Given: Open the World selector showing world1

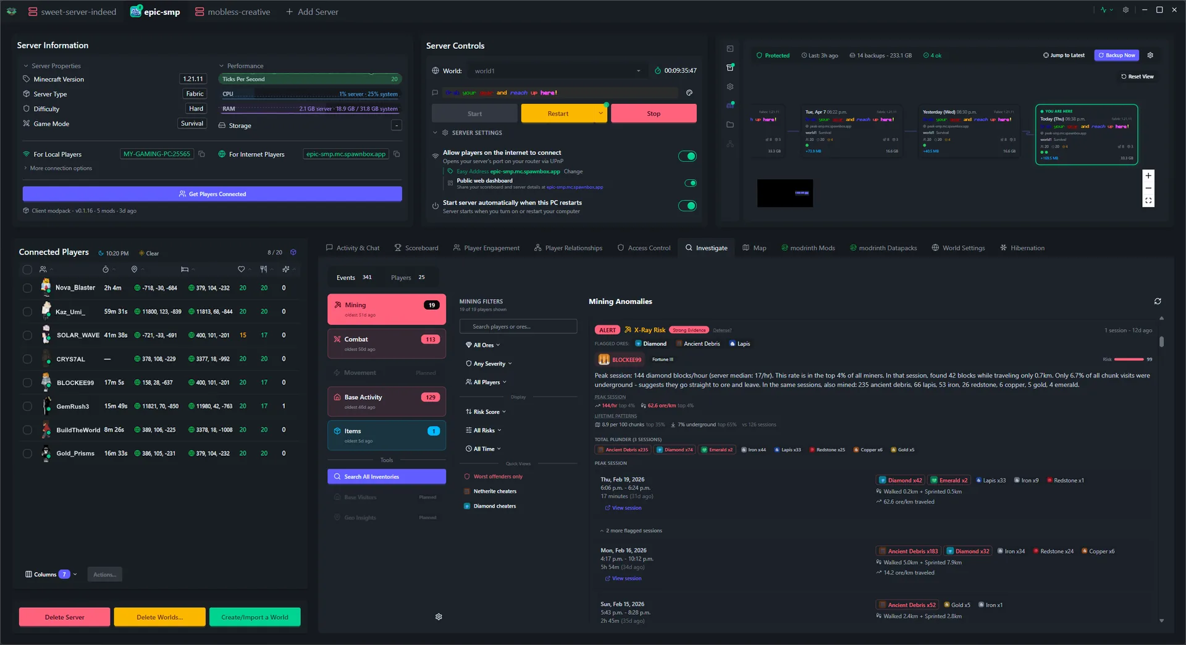Looking at the screenshot, I should click(x=556, y=70).
